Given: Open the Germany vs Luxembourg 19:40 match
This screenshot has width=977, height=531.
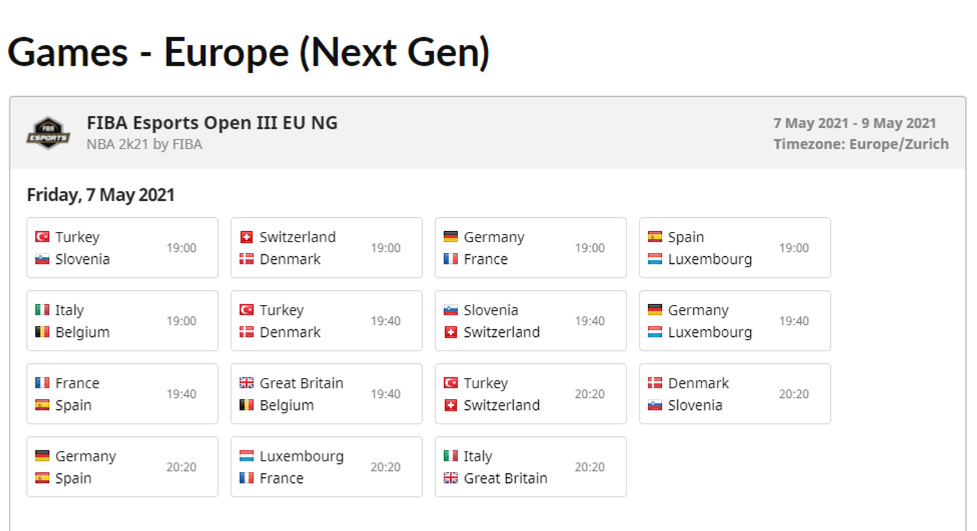Looking at the screenshot, I should (x=735, y=321).
